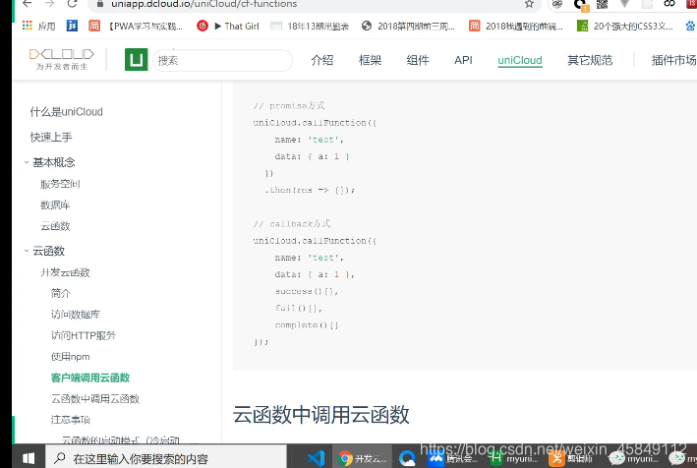Open the That Girl bookmark

pos(228,27)
